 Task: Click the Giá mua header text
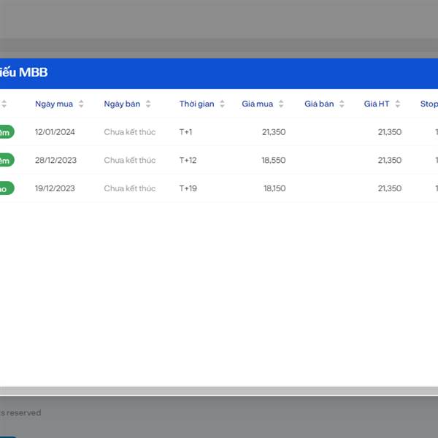257,104
